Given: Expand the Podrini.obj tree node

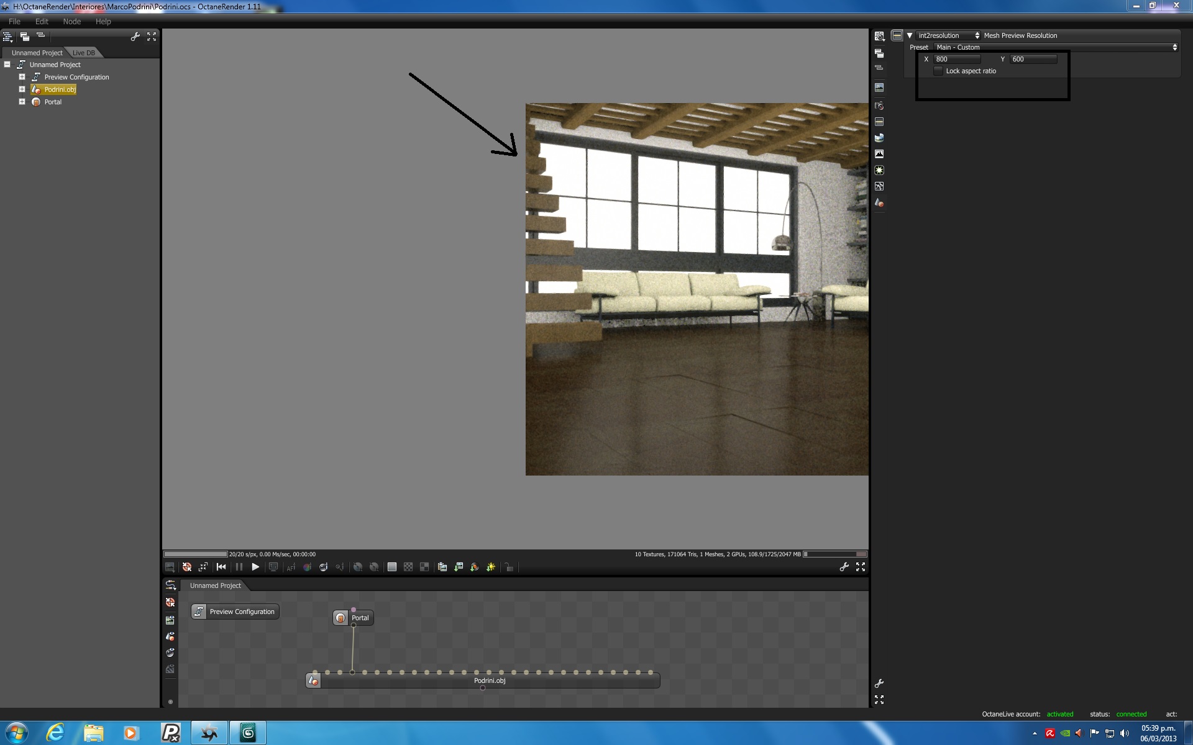Looking at the screenshot, I should pos(22,89).
